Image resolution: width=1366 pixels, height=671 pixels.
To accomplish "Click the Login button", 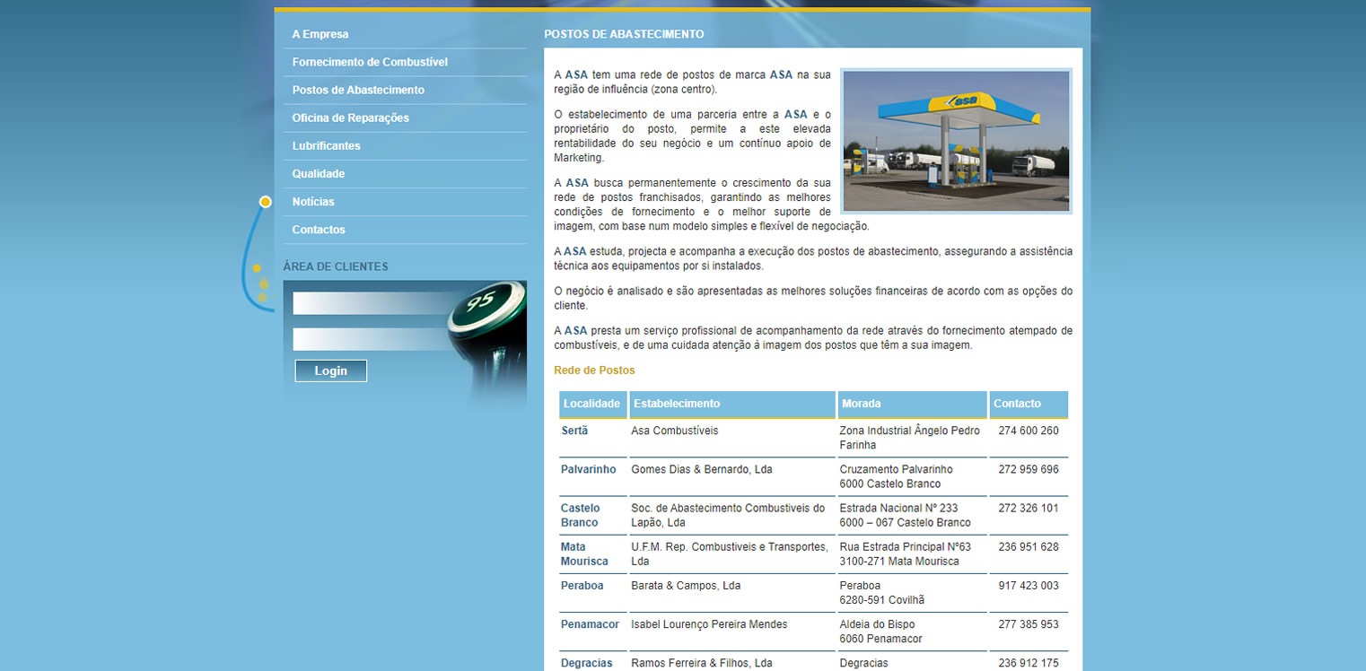I will click(331, 370).
